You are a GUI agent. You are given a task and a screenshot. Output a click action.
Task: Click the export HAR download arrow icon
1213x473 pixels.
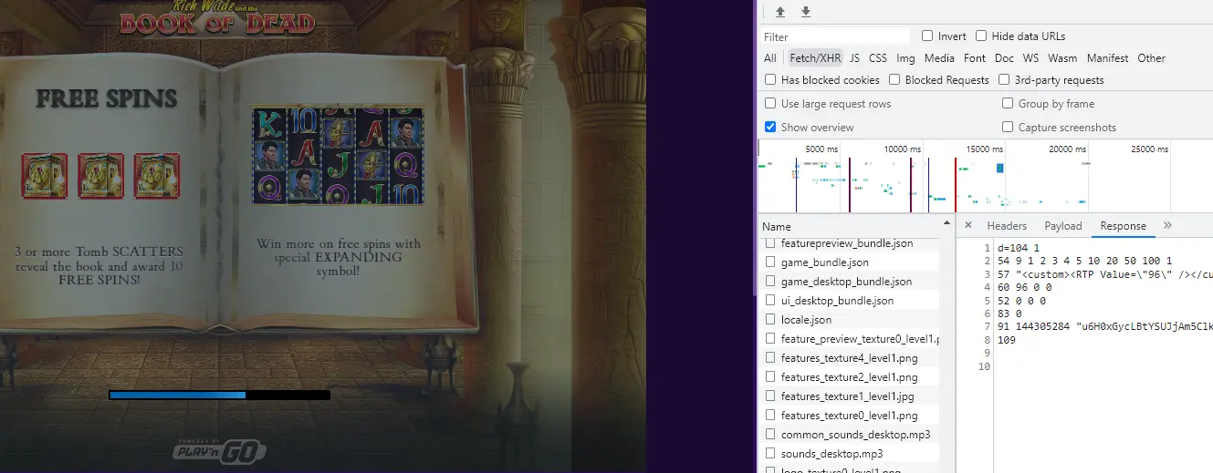806,12
